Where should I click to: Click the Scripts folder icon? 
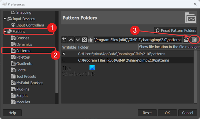[13, 96]
